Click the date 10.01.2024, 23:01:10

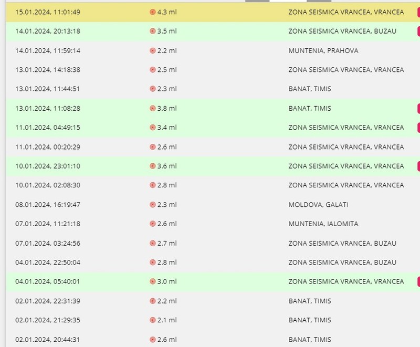[x=48, y=166]
